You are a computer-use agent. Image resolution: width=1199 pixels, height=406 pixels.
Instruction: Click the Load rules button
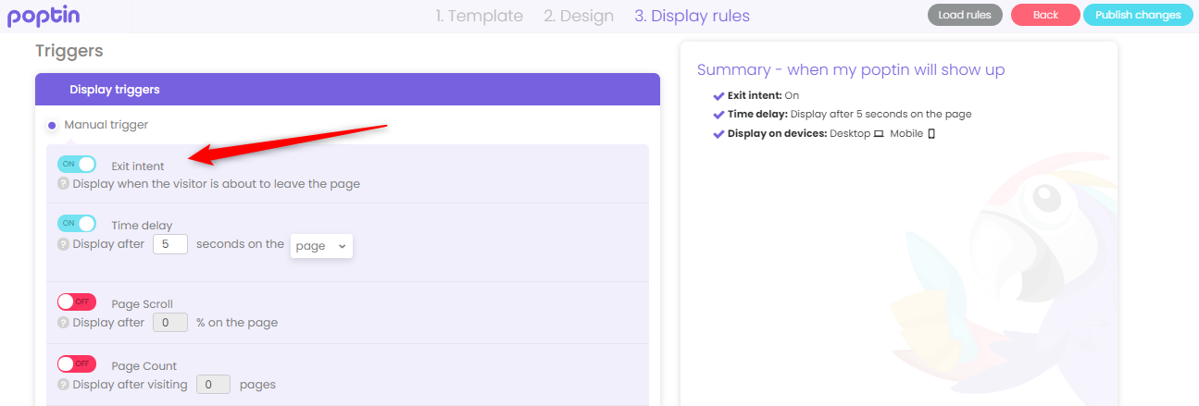click(x=965, y=15)
